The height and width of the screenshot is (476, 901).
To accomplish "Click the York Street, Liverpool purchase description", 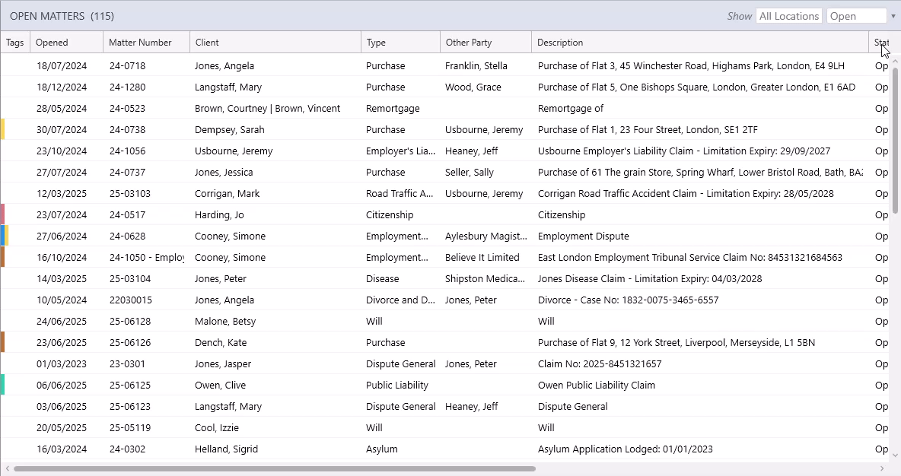I will click(677, 342).
